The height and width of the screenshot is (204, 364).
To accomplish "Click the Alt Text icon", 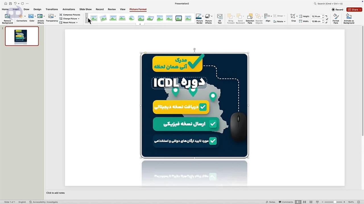I will pos(220,18).
